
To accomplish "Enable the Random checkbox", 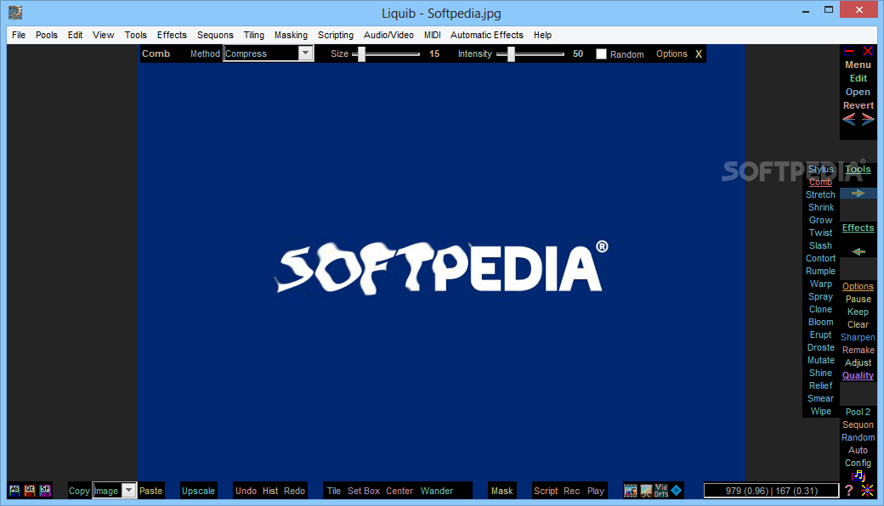I will 601,54.
